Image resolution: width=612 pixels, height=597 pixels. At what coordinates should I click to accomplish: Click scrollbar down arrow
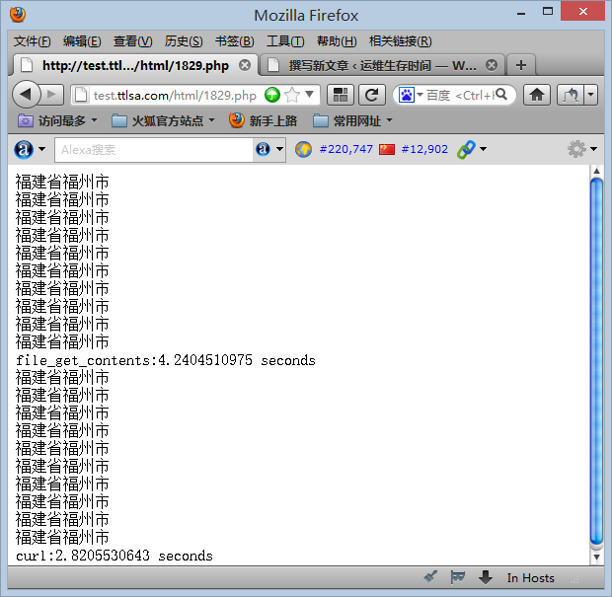(x=596, y=557)
